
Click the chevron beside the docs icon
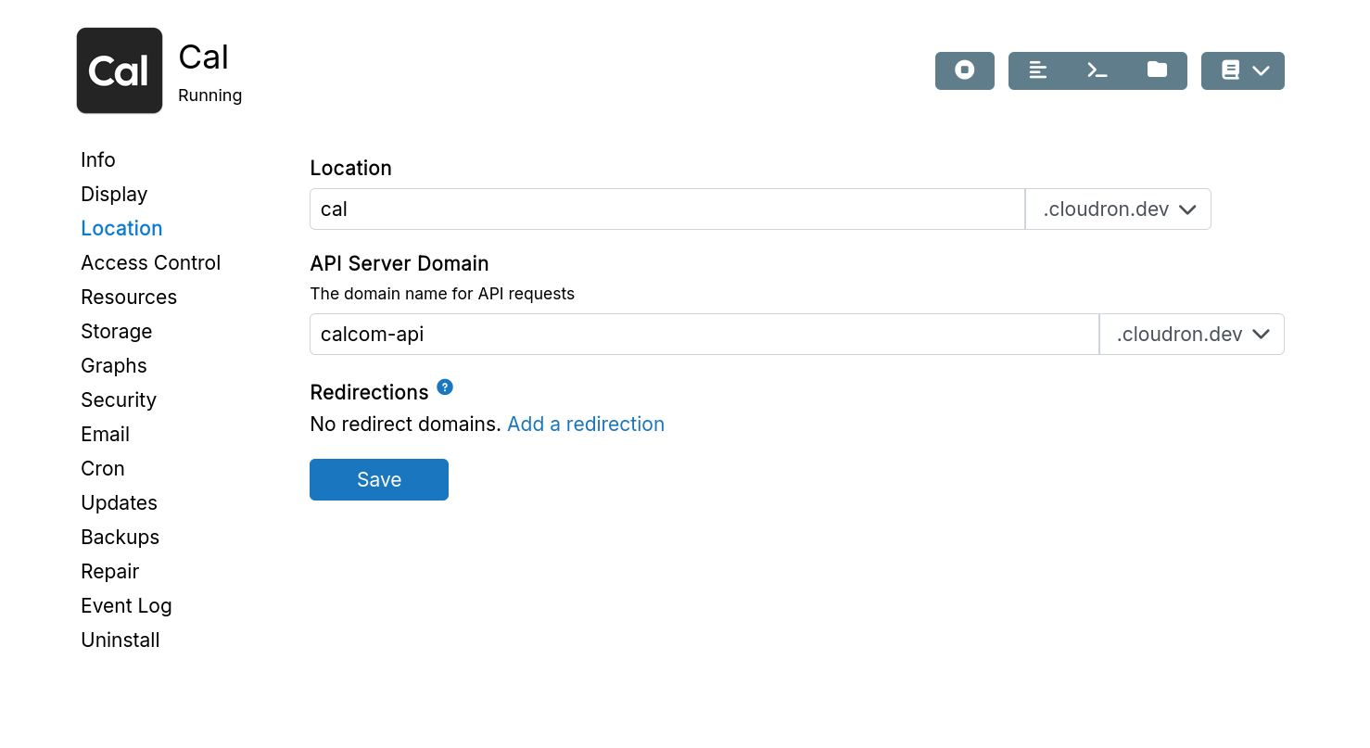[x=1261, y=70]
